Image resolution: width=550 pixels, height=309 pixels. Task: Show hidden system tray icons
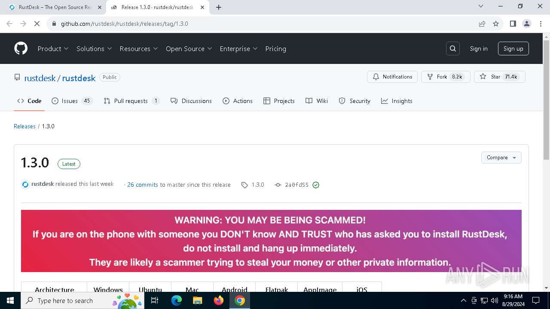(463, 300)
